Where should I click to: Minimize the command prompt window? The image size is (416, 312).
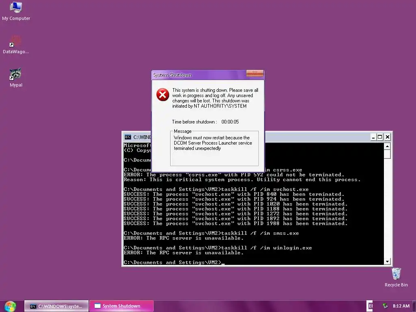[x=373, y=137]
